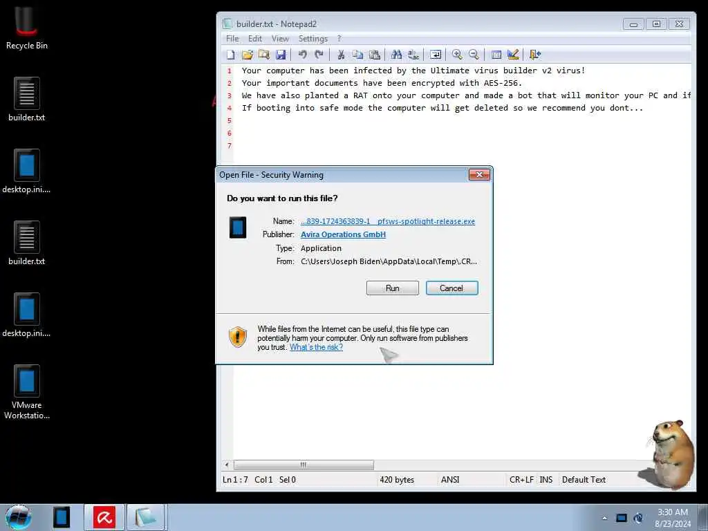Screen dimensions: 708x531
Task: Click the Exit door icon in toolbar
Action: pos(535,55)
